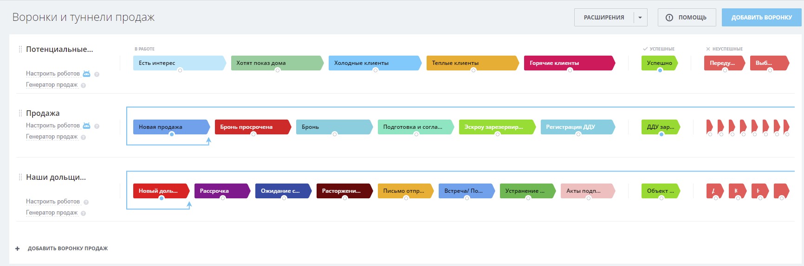Click the Помощь help button
The height and width of the screenshot is (266, 804).
686,18
